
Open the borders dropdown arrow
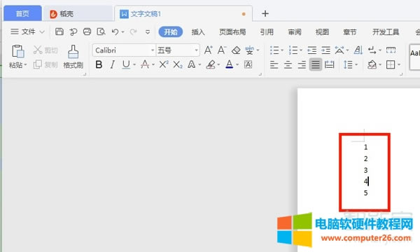(399, 65)
